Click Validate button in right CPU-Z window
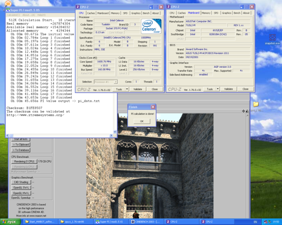282x225 pixels. click(228, 89)
